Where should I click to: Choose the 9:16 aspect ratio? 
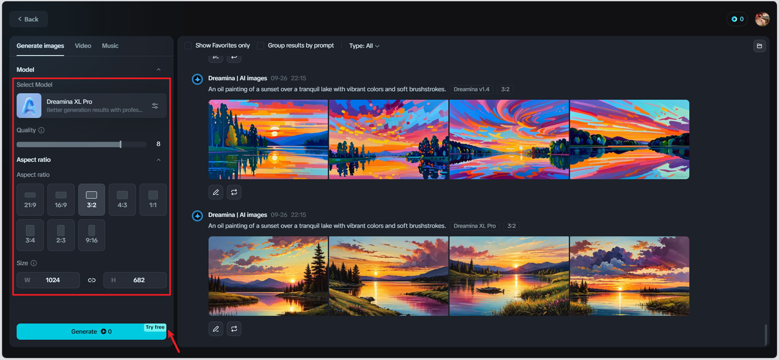[x=92, y=235]
